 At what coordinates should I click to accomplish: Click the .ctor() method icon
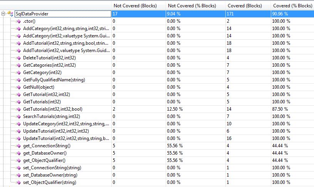(x=18, y=22)
